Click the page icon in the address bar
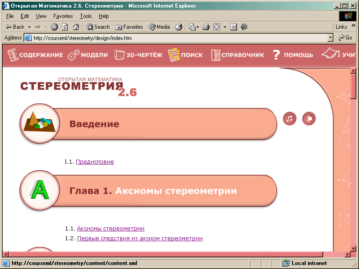 coord(28,38)
